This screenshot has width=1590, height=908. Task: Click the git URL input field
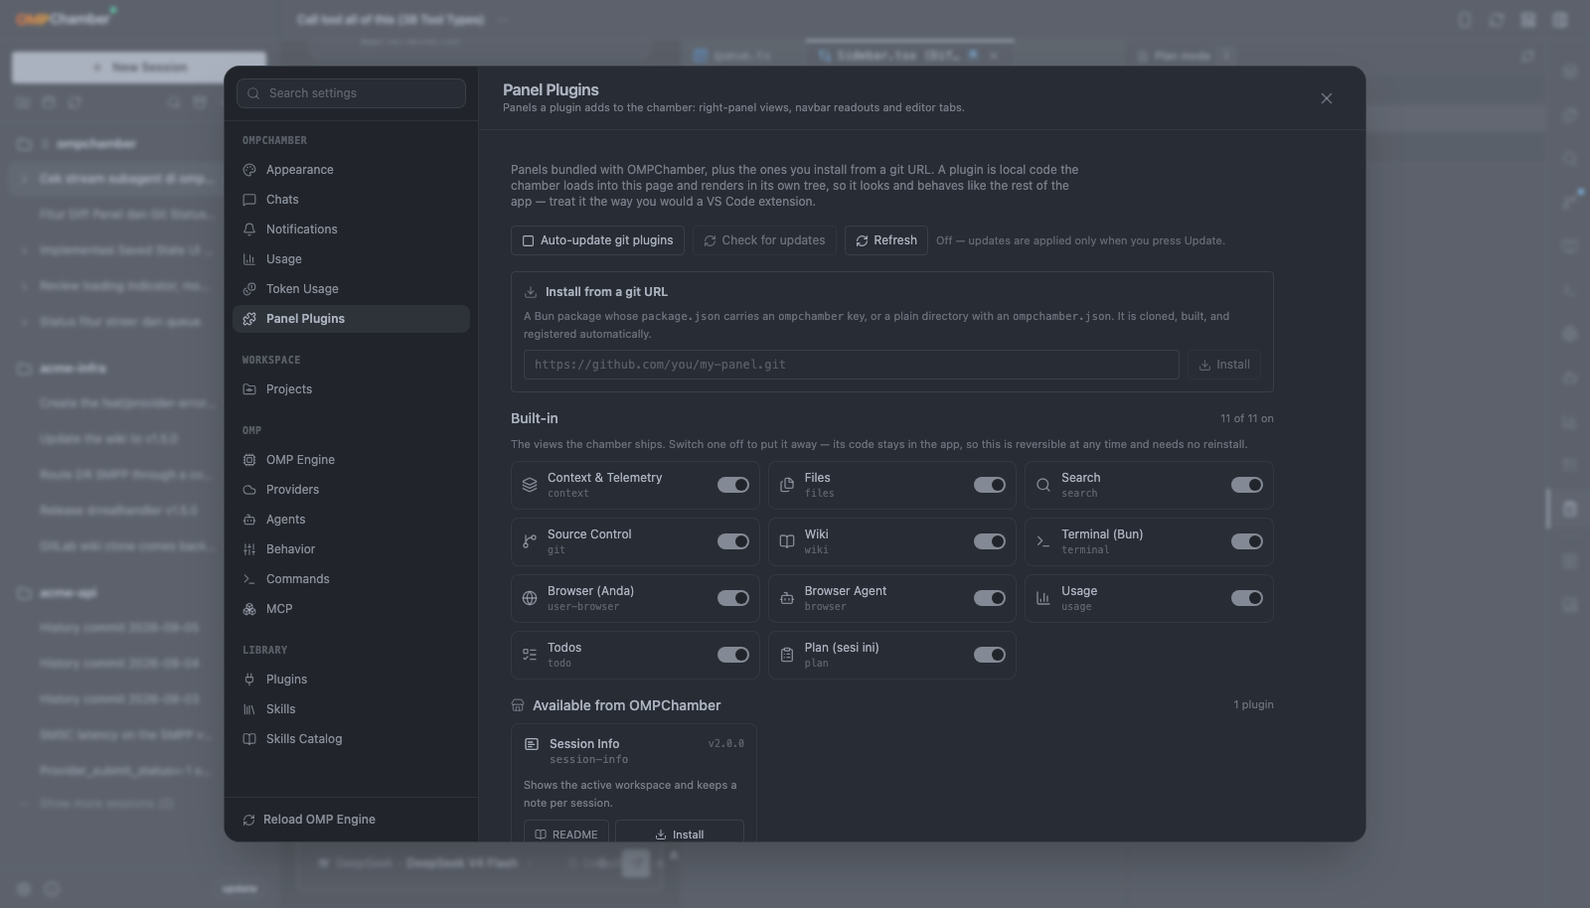tap(852, 365)
